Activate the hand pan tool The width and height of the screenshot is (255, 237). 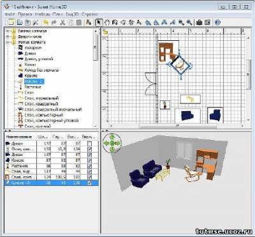coord(107,22)
